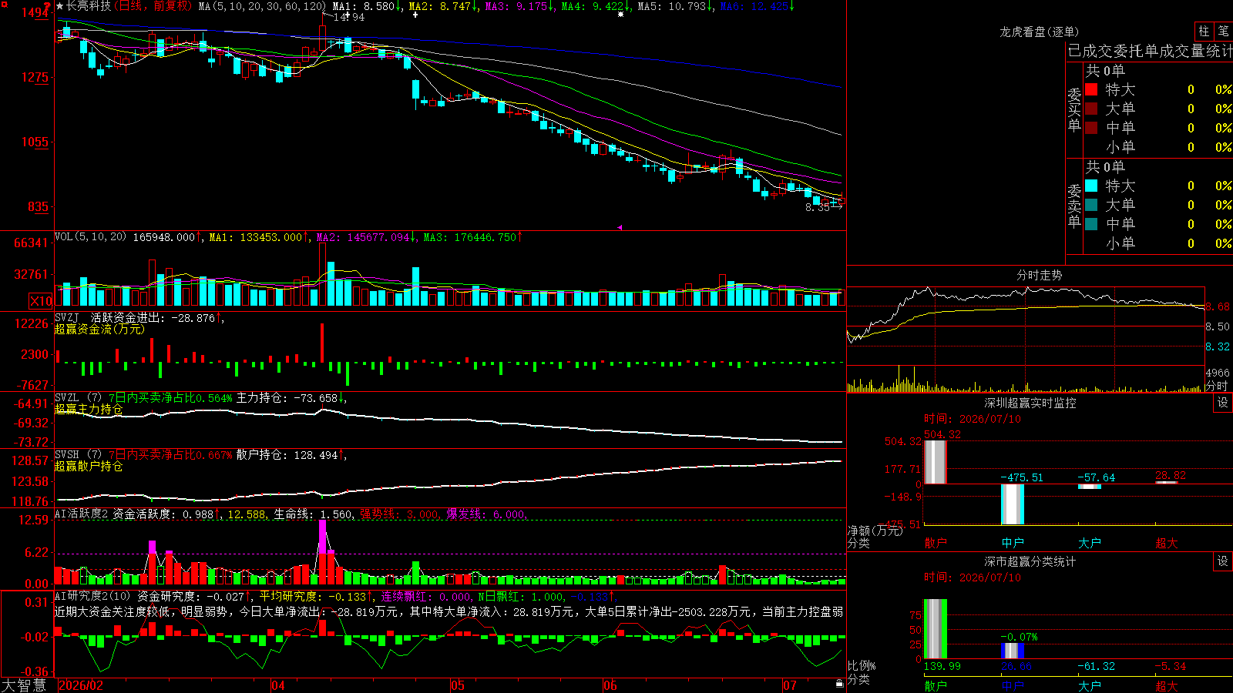Click the red question mark icon
Screen dimensions: 1233x693
48,6
